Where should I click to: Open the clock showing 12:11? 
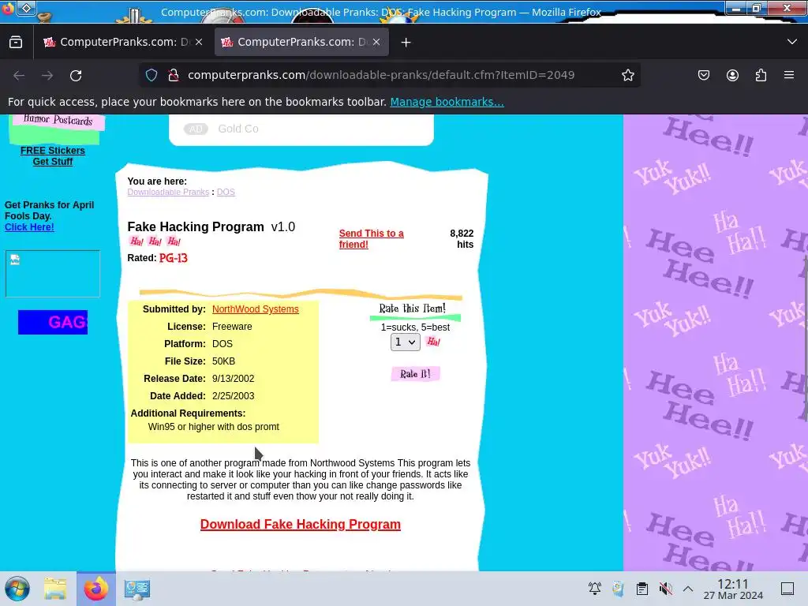coord(733,589)
